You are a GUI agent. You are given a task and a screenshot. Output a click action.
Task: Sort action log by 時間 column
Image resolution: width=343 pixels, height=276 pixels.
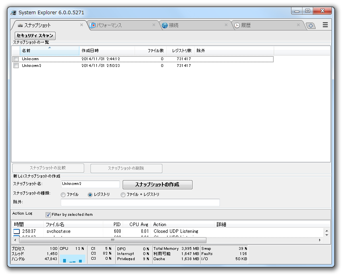(x=27, y=224)
